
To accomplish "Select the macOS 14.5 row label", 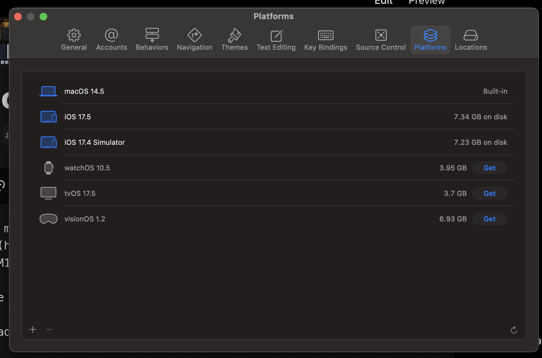I will pyautogui.click(x=84, y=91).
